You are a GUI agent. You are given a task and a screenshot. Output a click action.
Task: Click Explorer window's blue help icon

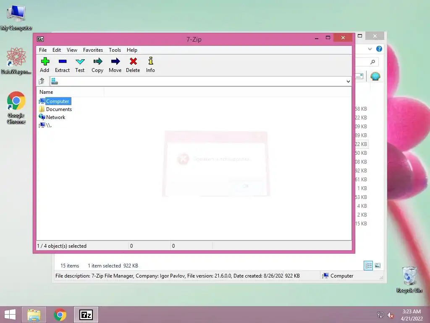coord(379,49)
